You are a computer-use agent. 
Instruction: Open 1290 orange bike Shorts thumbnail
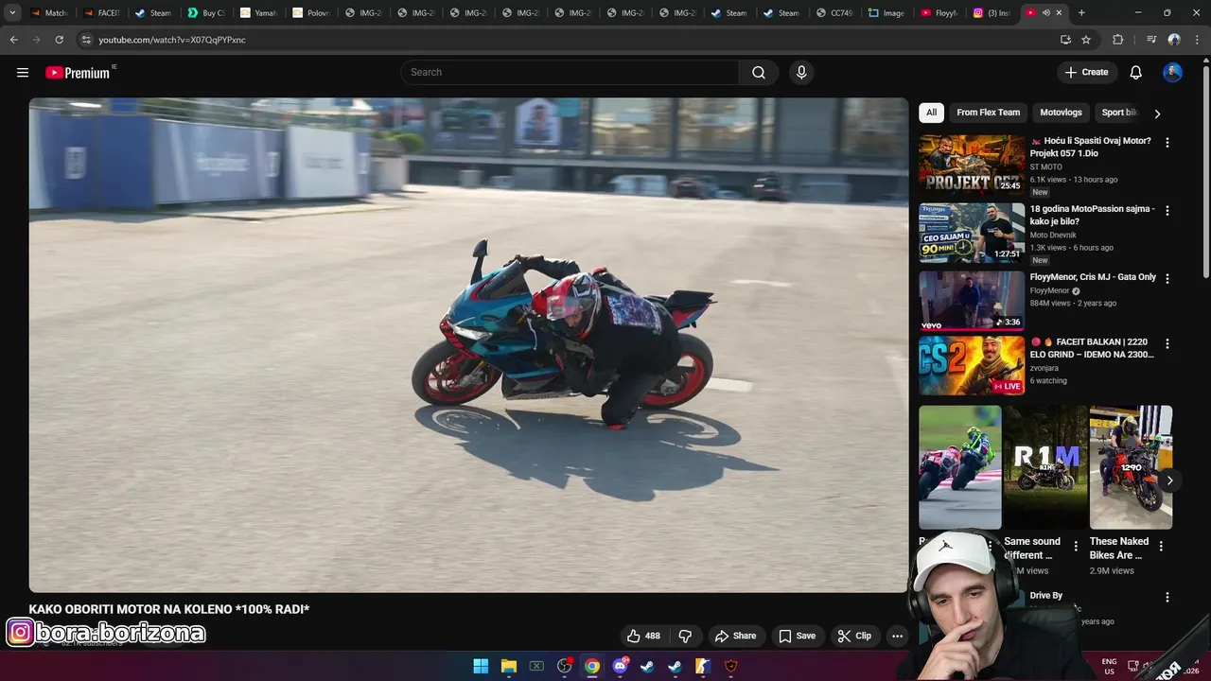1131,467
